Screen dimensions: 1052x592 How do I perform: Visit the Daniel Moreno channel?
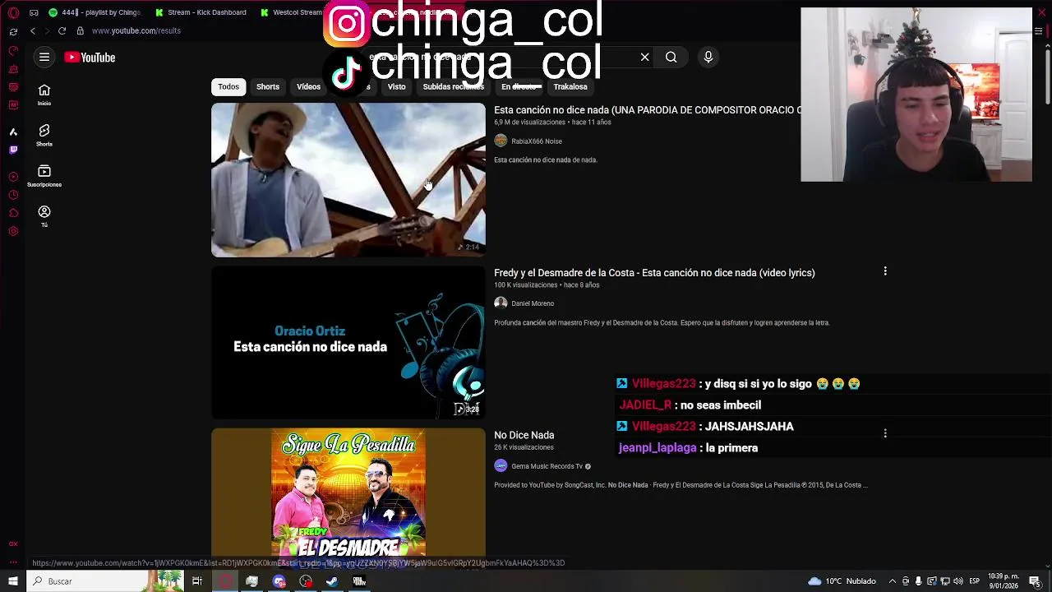pyautogui.click(x=533, y=303)
